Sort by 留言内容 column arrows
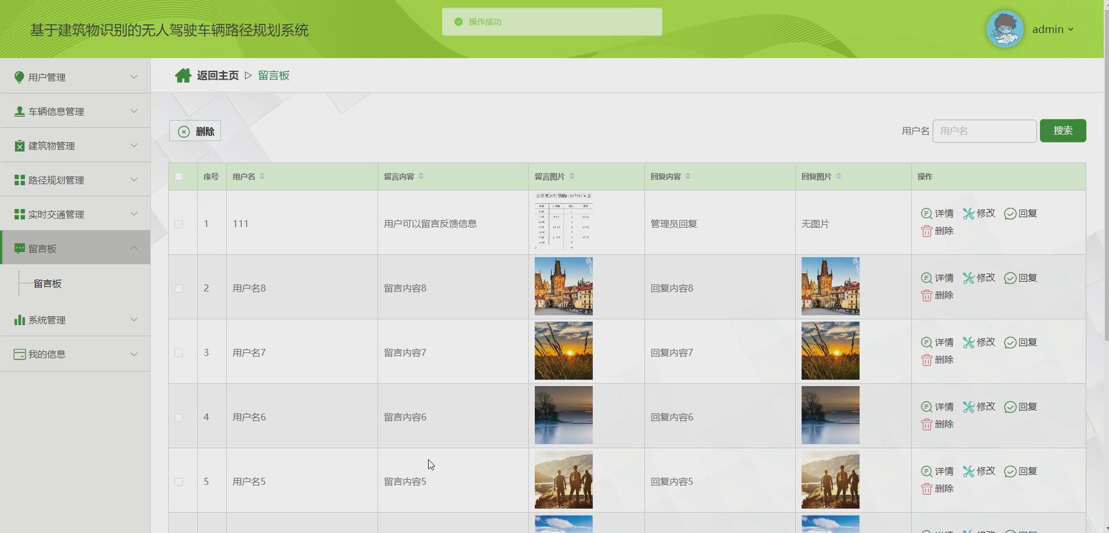This screenshot has height=533, width=1109. (x=421, y=176)
